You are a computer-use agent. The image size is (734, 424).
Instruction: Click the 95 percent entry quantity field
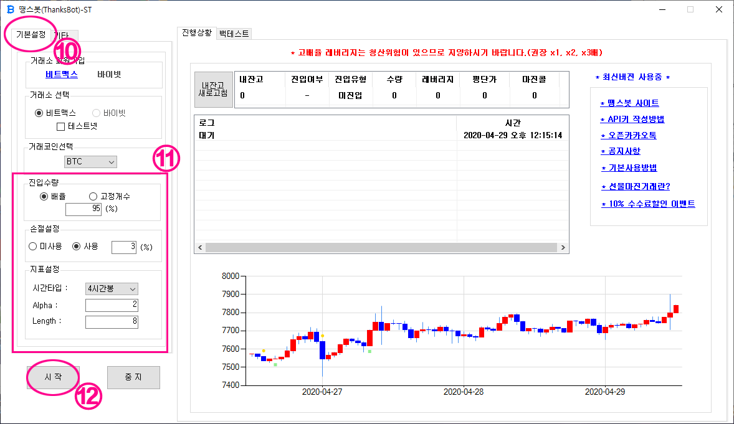(83, 209)
